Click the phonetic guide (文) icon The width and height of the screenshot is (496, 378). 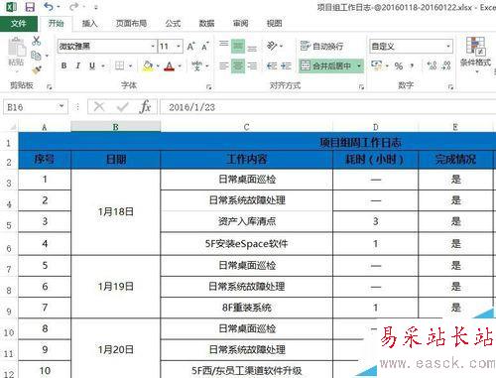tap(196, 65)
